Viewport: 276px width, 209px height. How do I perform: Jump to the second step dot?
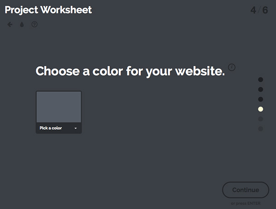260,90
